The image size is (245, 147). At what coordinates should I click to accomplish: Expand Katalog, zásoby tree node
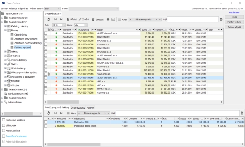click(5, 26)
